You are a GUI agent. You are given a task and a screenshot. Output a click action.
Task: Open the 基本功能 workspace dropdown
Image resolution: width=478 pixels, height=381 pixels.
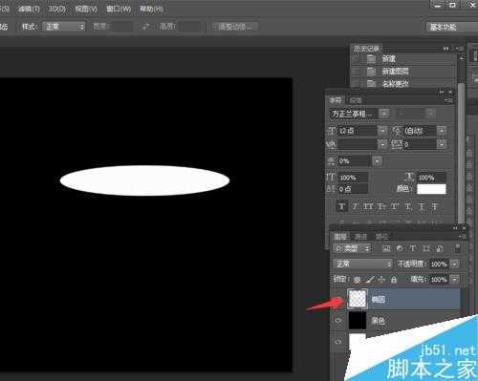[x=451, y=27]
